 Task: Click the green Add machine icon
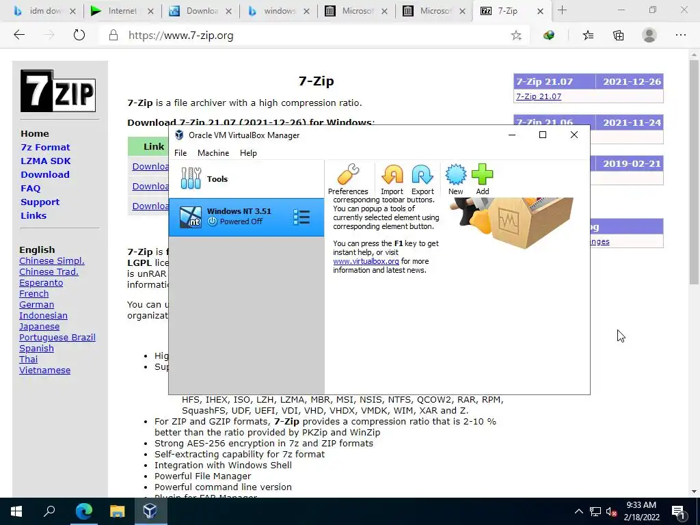[482, 178]
